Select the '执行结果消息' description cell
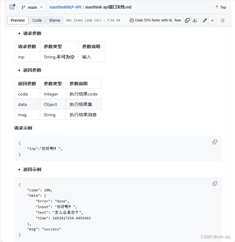The image size is (235, 242). (83, 115)
